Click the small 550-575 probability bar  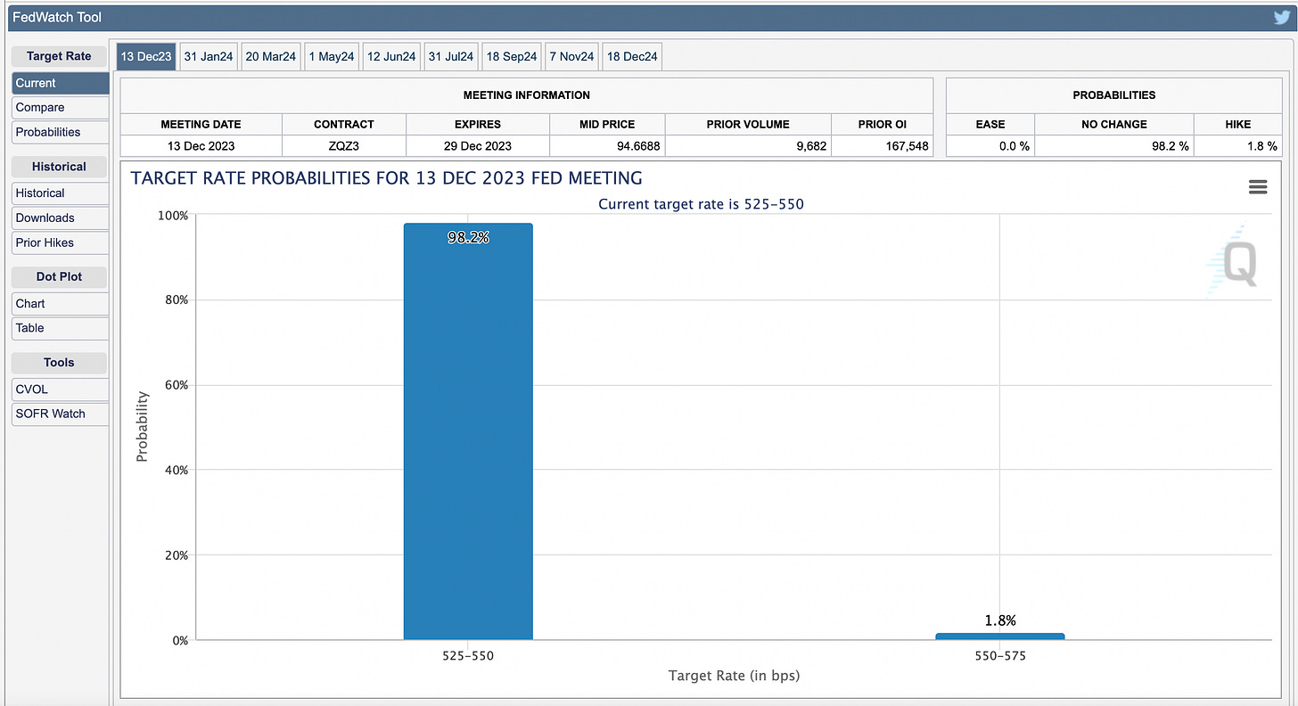click(x=1000, y=636)
